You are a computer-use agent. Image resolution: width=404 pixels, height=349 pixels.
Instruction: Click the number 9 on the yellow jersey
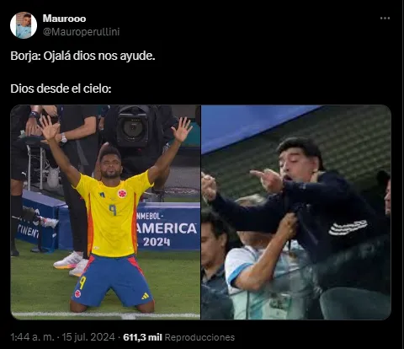point(114,210)
